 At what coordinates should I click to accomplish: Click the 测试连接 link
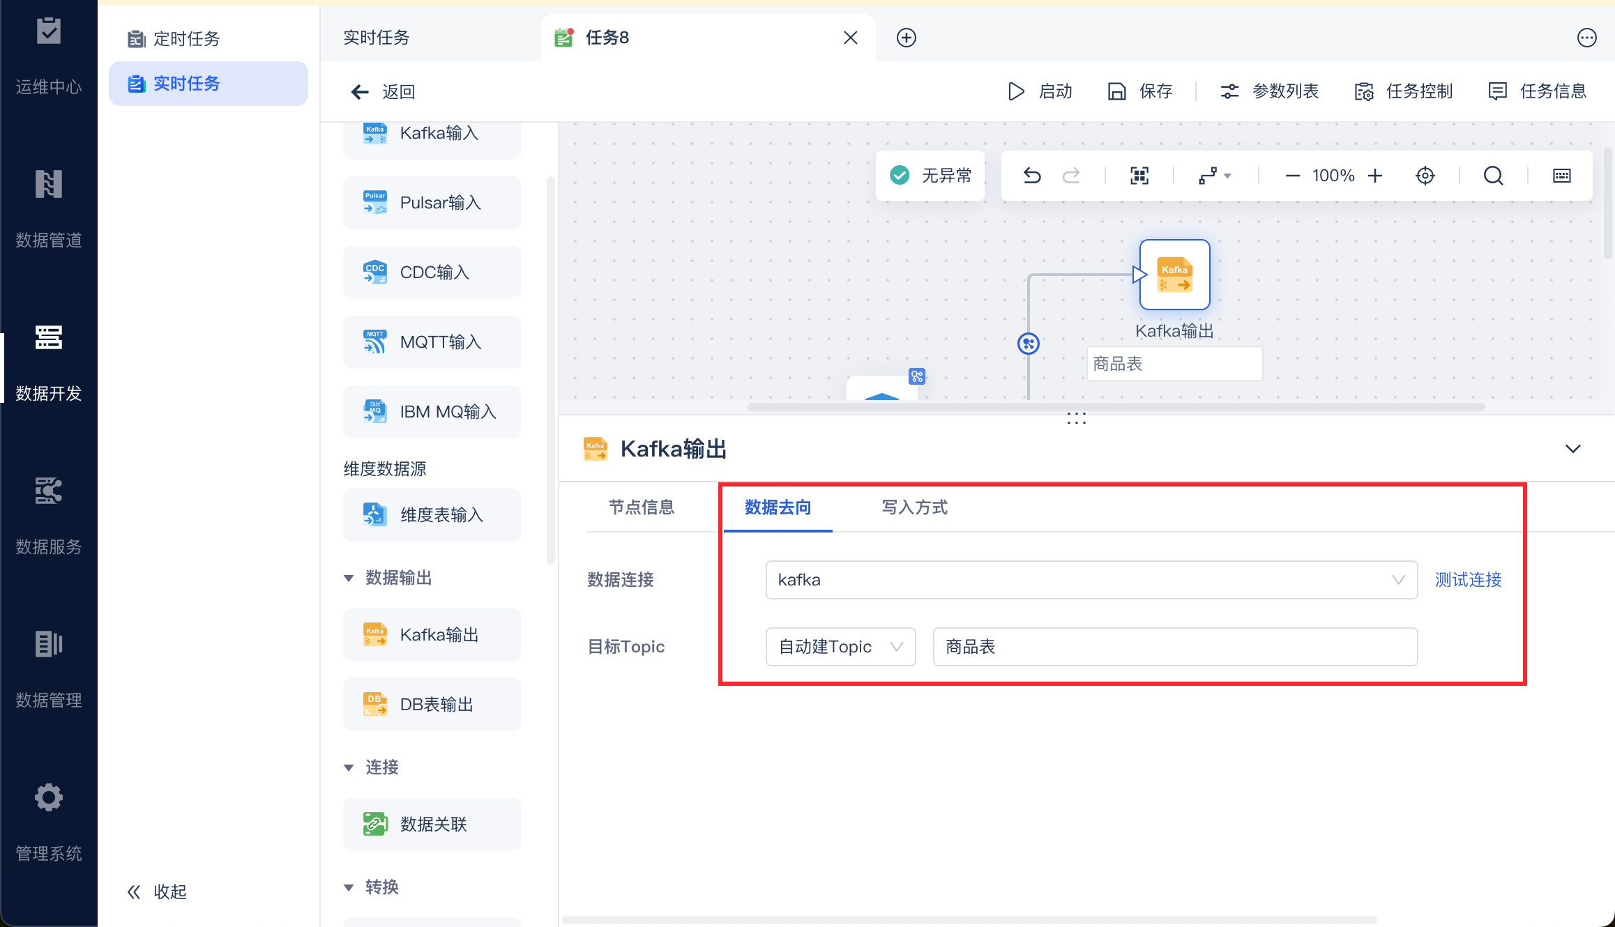pyautogui.click(x=1468, y=580)
